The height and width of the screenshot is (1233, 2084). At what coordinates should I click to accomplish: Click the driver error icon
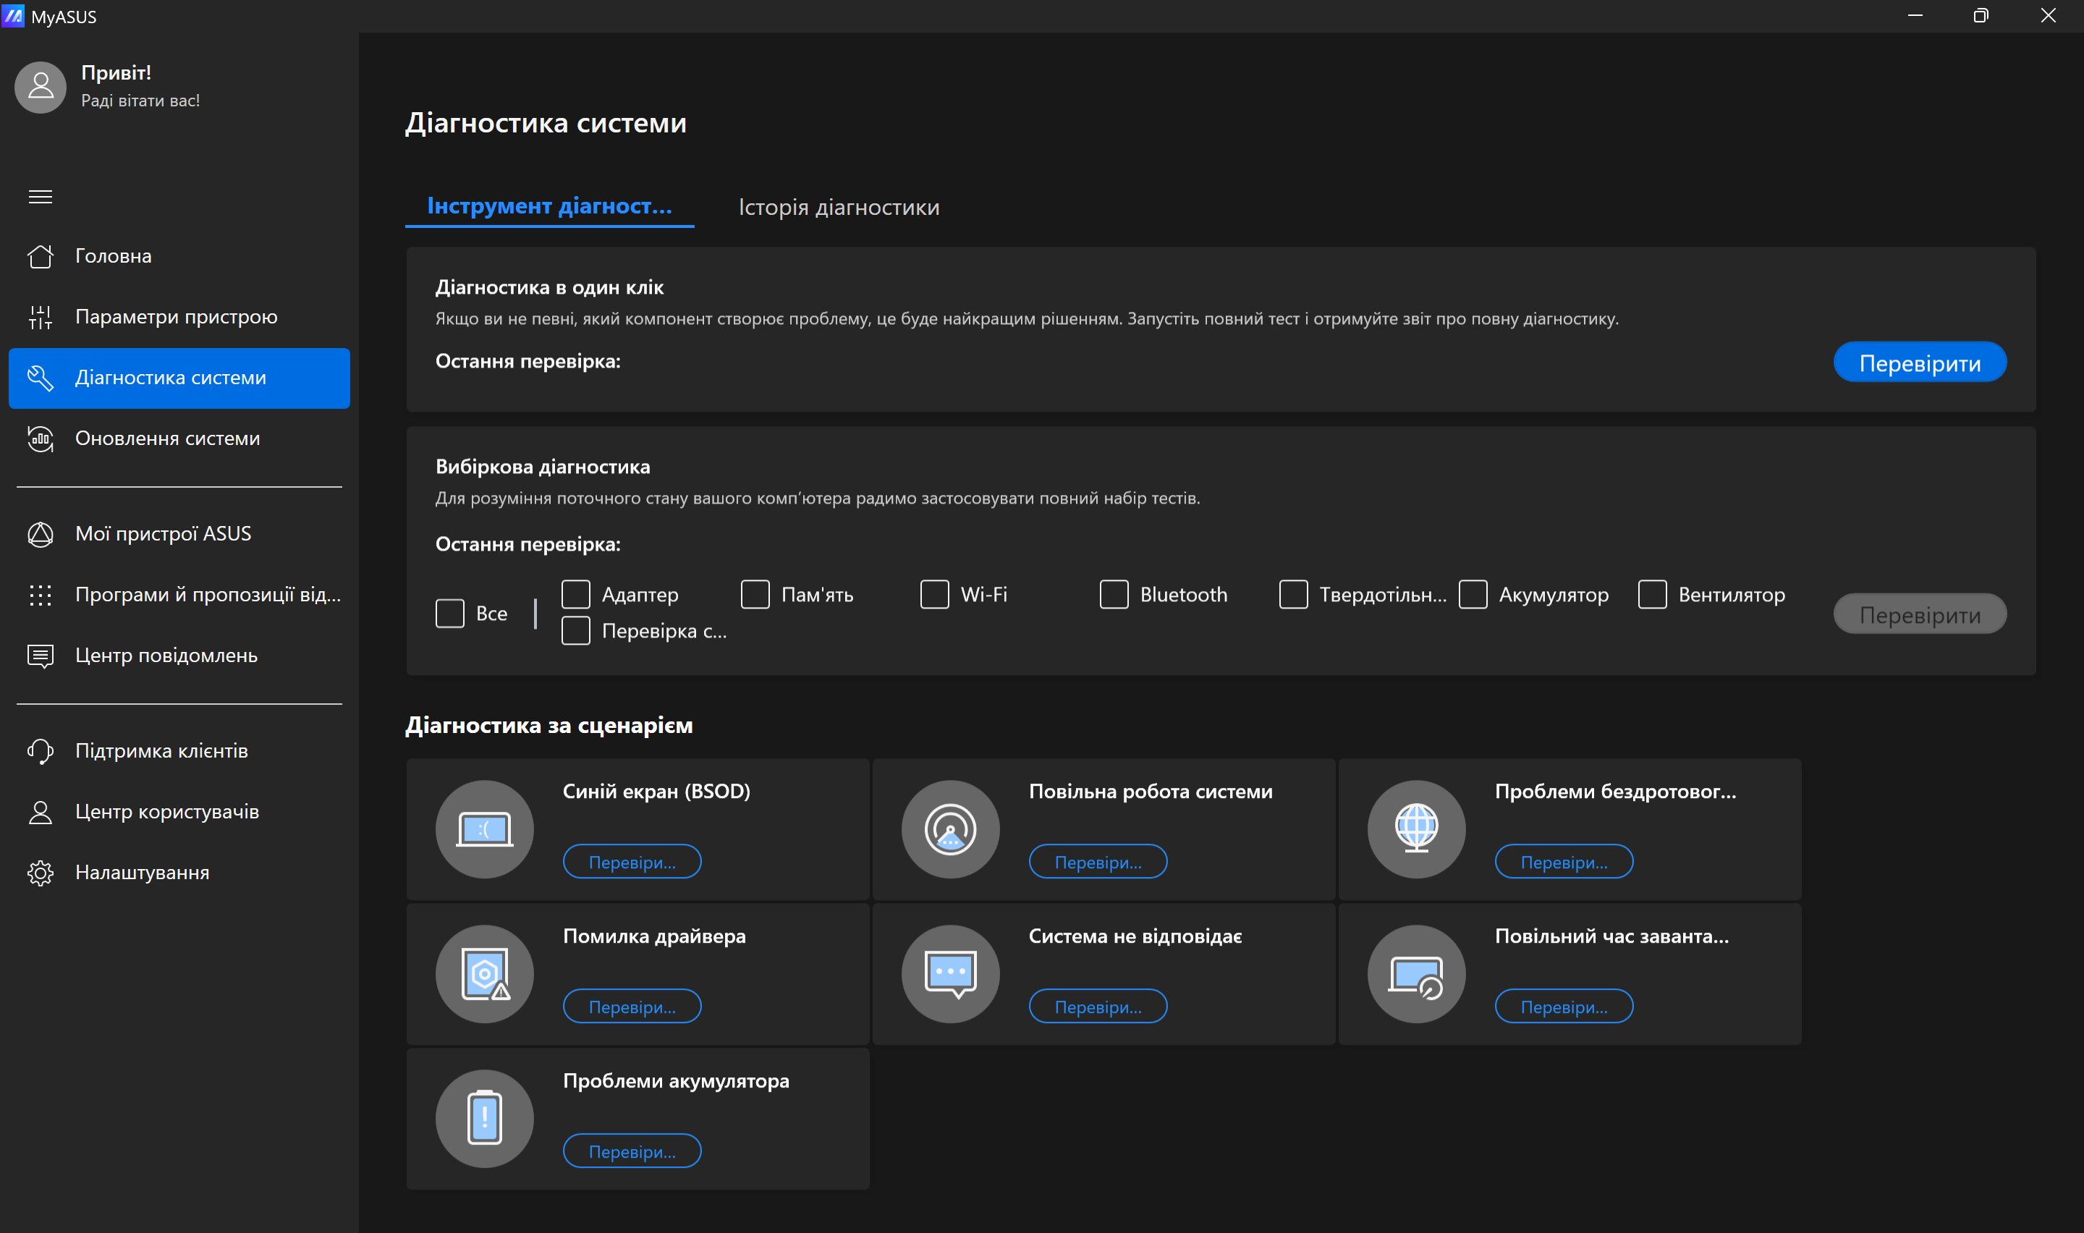point(484,974)
